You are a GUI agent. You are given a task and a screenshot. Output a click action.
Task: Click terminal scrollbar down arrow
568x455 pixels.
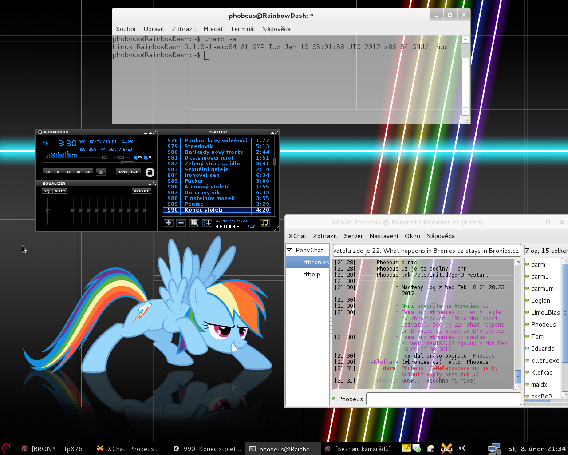465,112
